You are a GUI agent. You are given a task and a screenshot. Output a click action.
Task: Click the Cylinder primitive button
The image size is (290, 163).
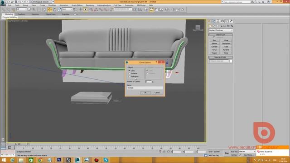click(x=214, y=47)
